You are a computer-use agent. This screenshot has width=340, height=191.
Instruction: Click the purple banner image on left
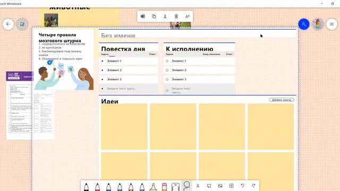click(x=20, y=76)
